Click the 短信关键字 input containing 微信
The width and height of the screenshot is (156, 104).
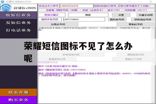pos(88,15)
